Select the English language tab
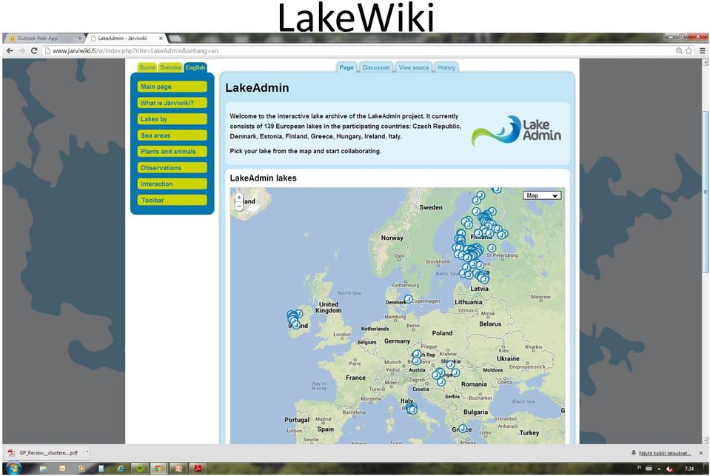 pos(195,67)
